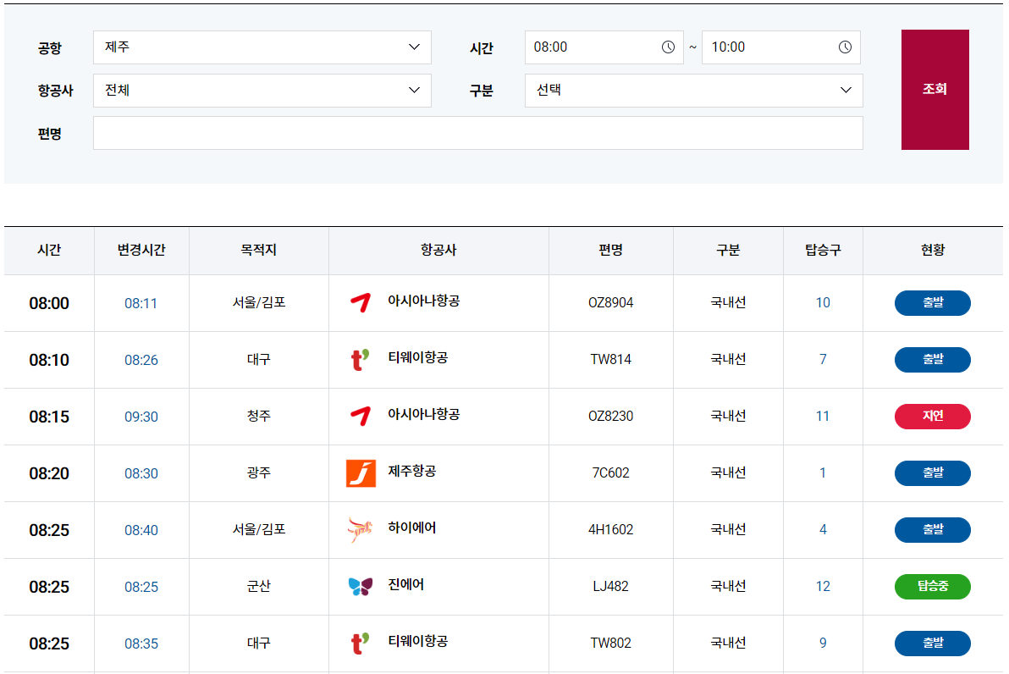Click airline name 진에어
The image size is (1009, 674).
tap(405, 584)
